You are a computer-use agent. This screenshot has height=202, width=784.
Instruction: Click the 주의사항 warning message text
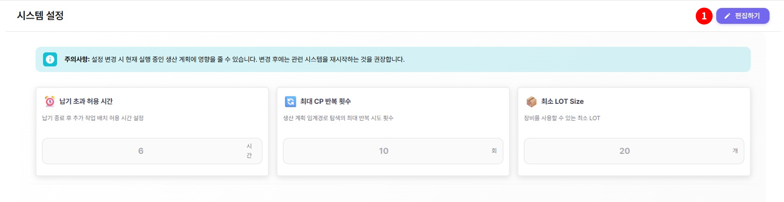pyautogui.click(x=234, y=59)
